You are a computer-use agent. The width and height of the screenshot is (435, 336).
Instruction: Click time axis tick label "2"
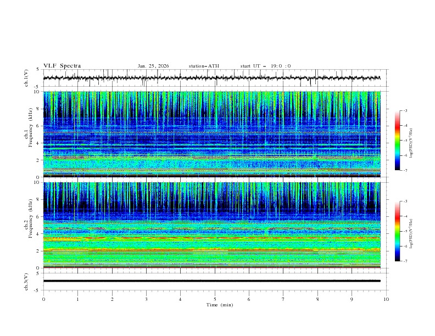point(112,299)
